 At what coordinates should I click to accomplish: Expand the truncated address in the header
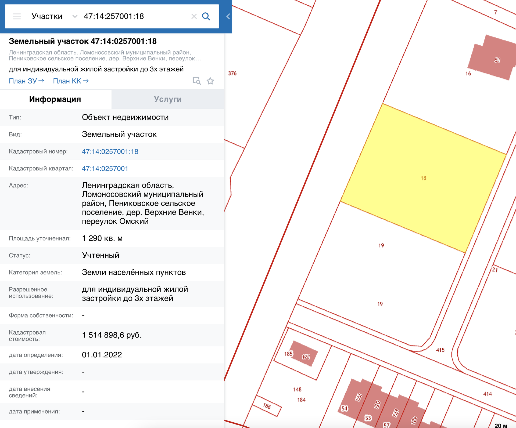tap(105, 56)
